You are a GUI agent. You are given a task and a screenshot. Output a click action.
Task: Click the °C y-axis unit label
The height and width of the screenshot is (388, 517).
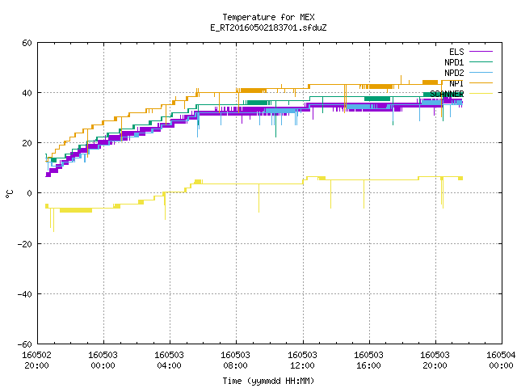(9, 194)
